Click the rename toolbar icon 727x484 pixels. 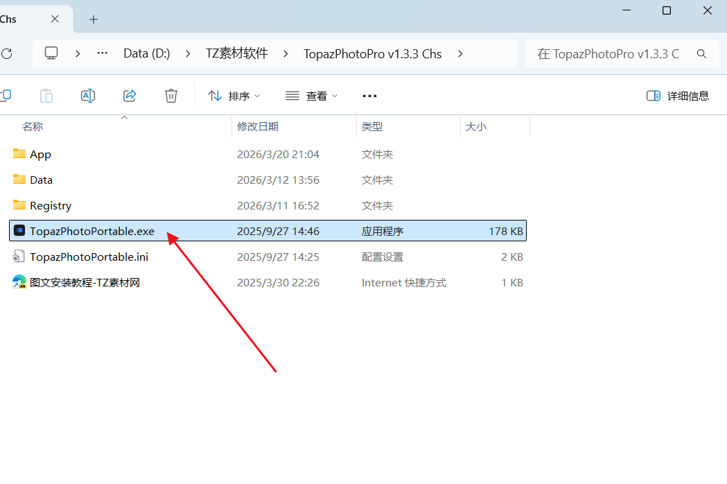tap(87, 96)
